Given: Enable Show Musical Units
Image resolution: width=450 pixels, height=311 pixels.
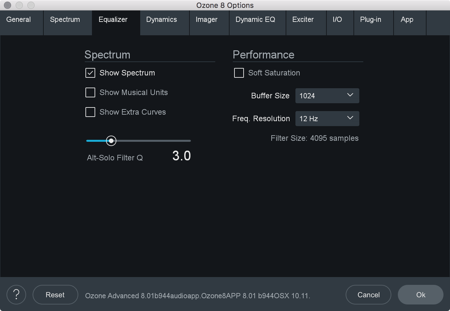Looking at the screenshot, I should pyautogui.click(x=90, y=92).
